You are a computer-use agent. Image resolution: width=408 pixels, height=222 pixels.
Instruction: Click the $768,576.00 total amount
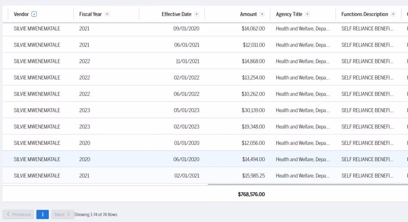click(x=251, y=194)
